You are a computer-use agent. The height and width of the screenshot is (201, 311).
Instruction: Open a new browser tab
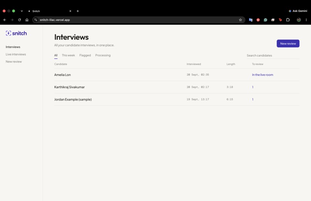[78, 11]
